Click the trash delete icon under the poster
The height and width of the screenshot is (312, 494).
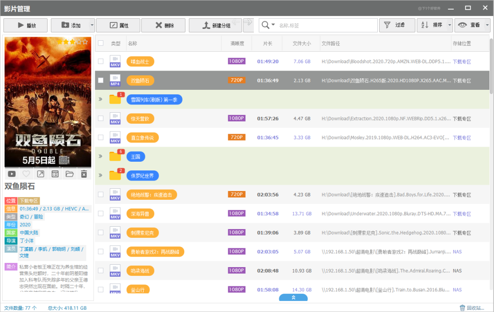[x=84, y=174]
